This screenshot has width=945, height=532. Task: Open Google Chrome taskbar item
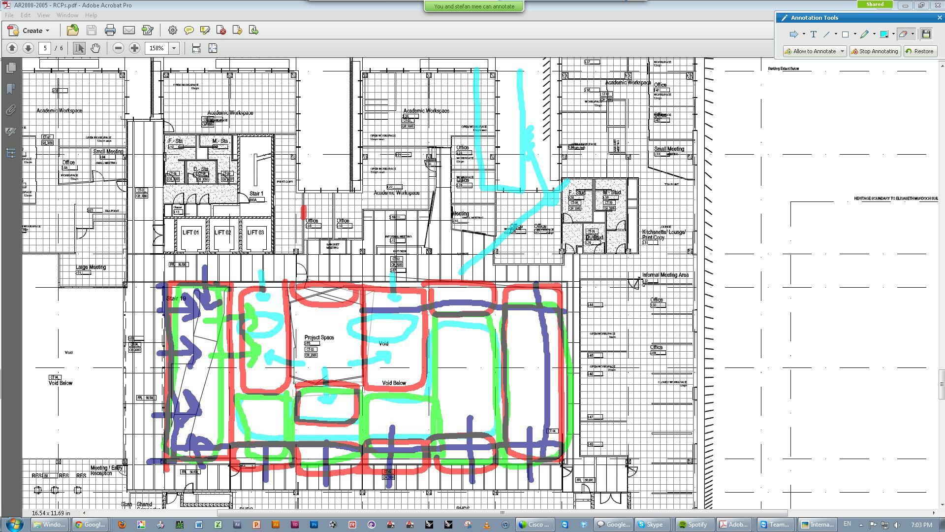90,525
